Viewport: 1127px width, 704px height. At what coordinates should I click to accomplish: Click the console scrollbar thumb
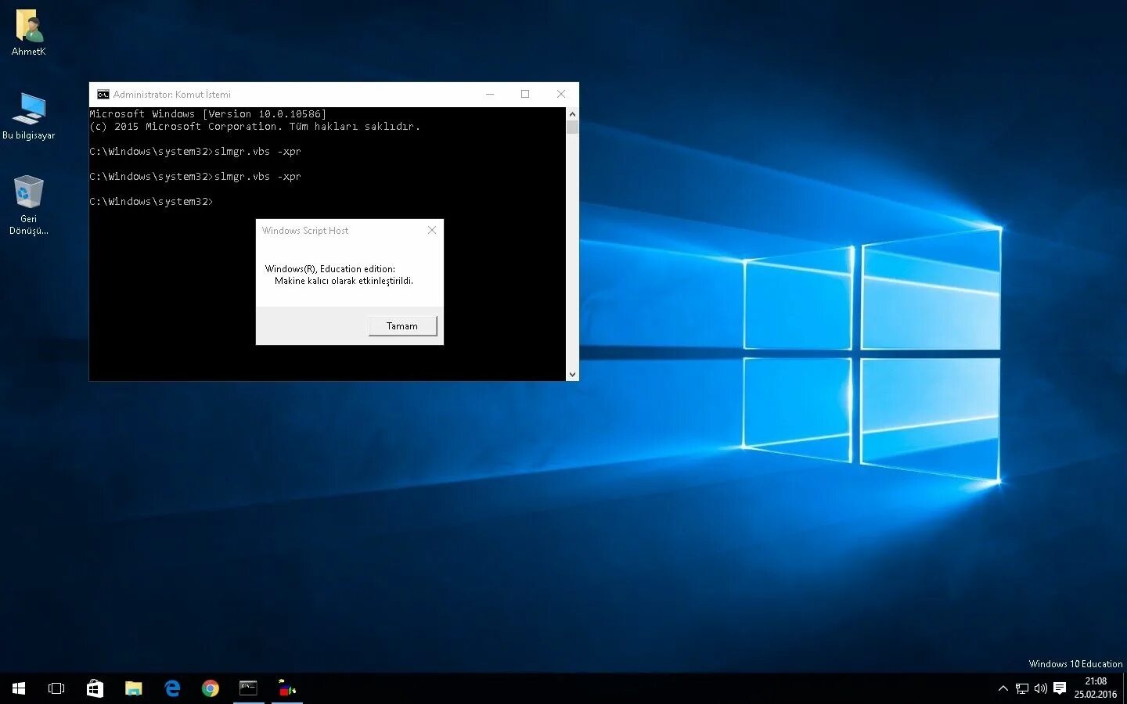click(572, 128)
